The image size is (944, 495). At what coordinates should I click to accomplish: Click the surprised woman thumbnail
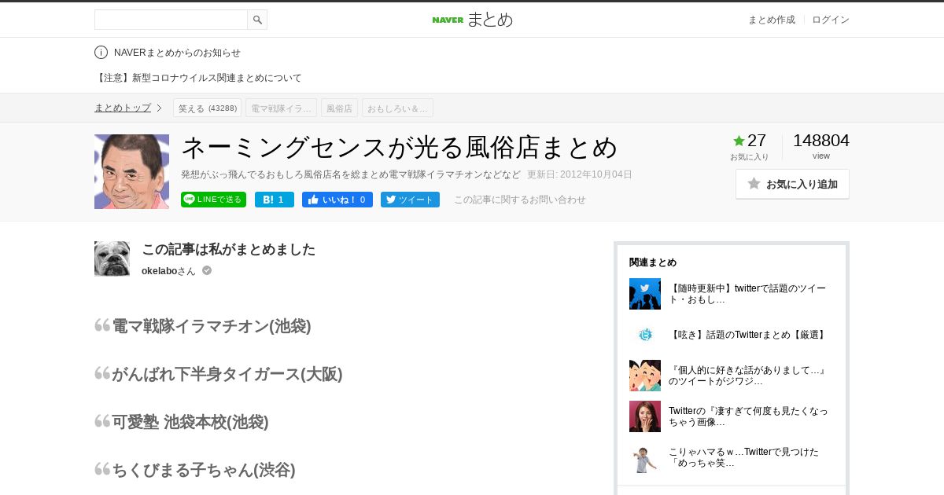645,416
